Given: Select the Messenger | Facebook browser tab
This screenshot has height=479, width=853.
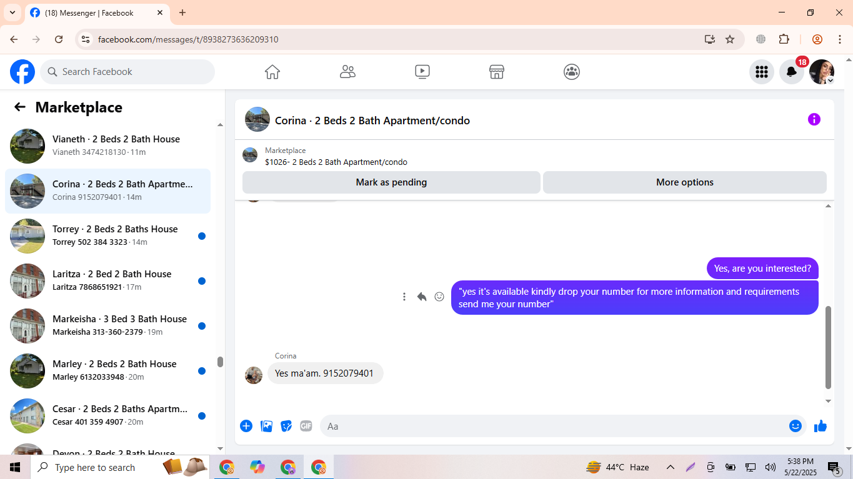Looking at the screenshot, I should tap(97, 12).
